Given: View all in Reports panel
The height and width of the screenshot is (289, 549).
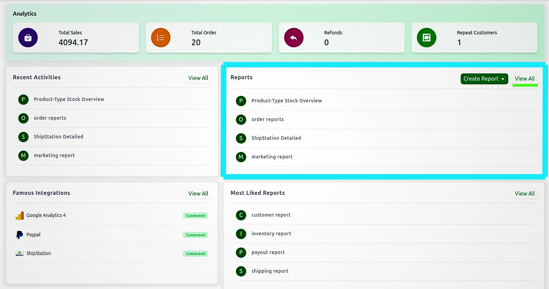Looking at the screenshot, I should [x=525, y=79].
